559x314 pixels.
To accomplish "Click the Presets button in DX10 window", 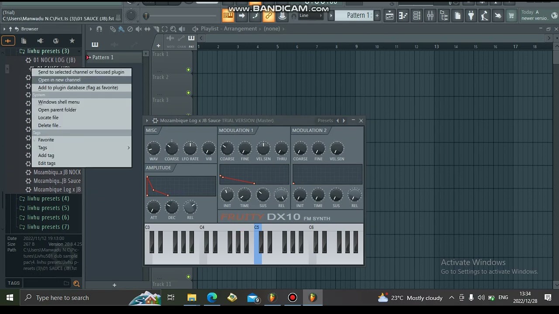I will (x=325, y=120).
